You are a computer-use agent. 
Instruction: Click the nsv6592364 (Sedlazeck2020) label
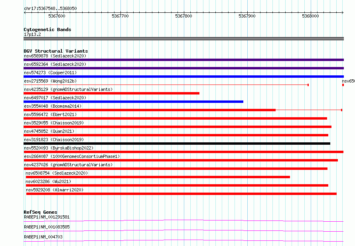55,64
